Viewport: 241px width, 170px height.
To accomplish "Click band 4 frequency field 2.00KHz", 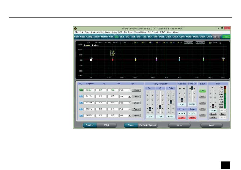I will pyautogui.click(x=89, y=109).
